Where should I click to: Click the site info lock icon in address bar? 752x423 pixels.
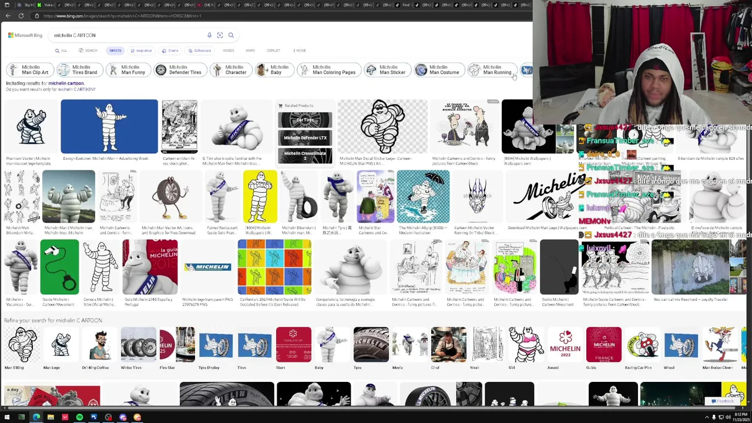pos(36,16)
